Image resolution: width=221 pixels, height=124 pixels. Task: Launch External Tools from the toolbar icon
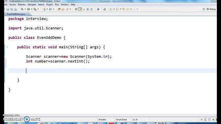coord(35,9)
